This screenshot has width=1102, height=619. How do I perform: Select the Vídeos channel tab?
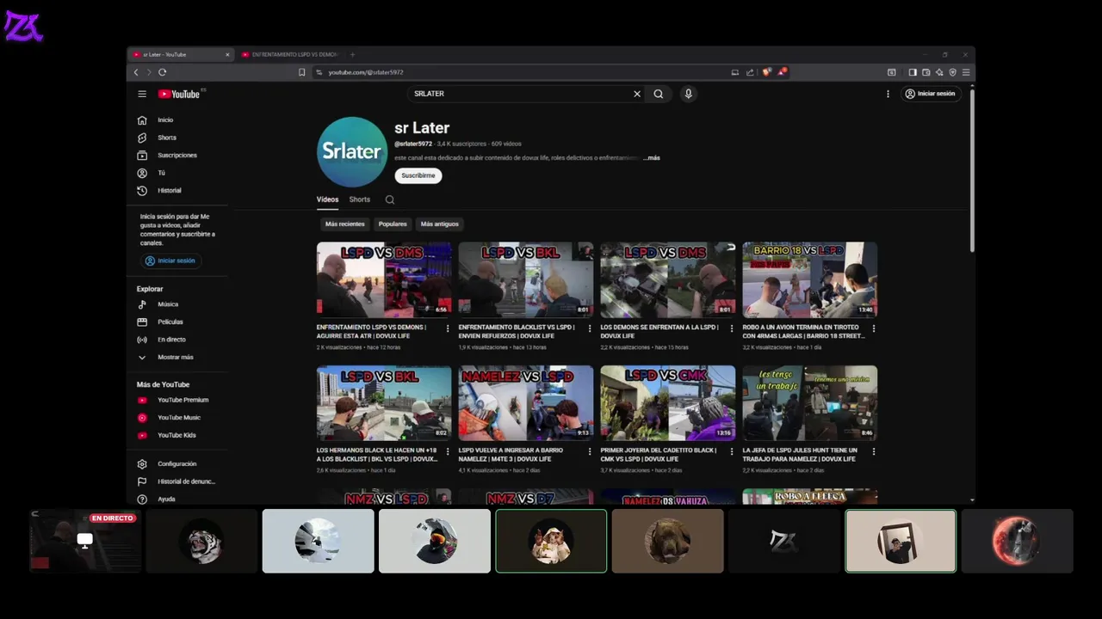click(327, 199)
